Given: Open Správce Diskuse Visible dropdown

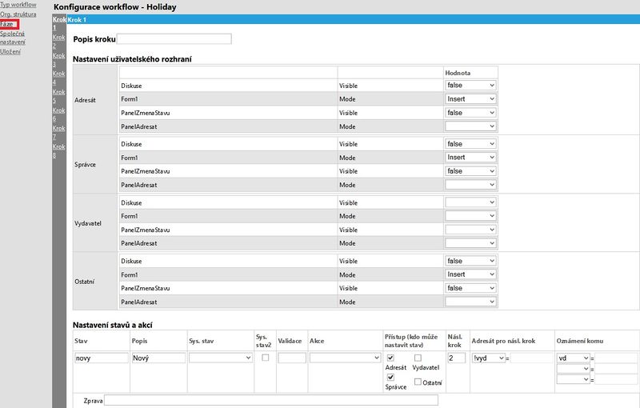Looking at the screenshot, I should click(470, 144).
